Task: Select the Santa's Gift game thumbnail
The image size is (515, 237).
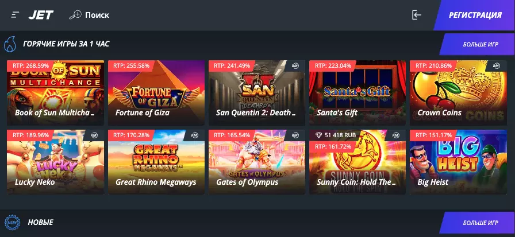Action: pos(358,93)
